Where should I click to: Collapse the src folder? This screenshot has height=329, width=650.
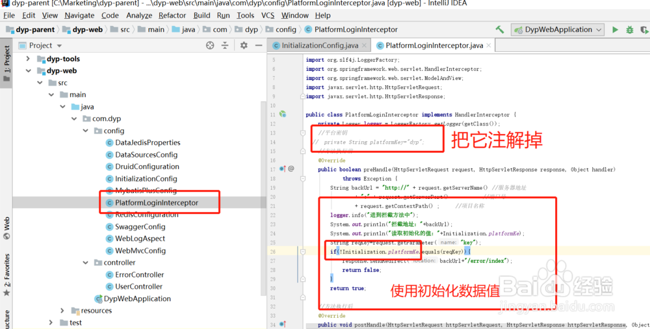40,83
